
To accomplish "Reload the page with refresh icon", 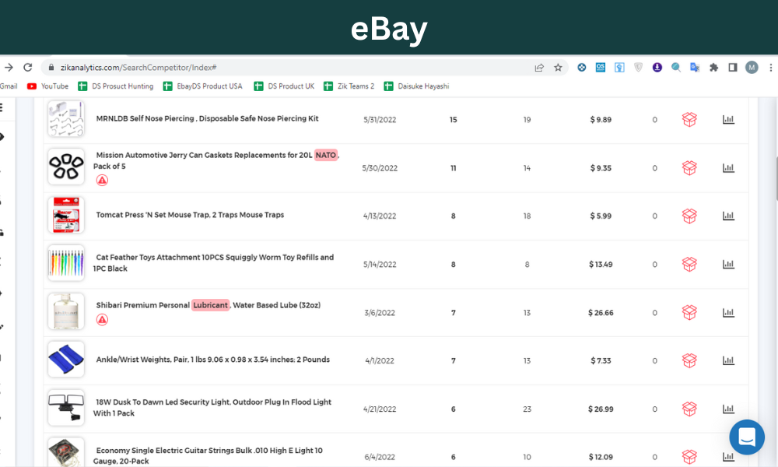I will click(28, 68).
